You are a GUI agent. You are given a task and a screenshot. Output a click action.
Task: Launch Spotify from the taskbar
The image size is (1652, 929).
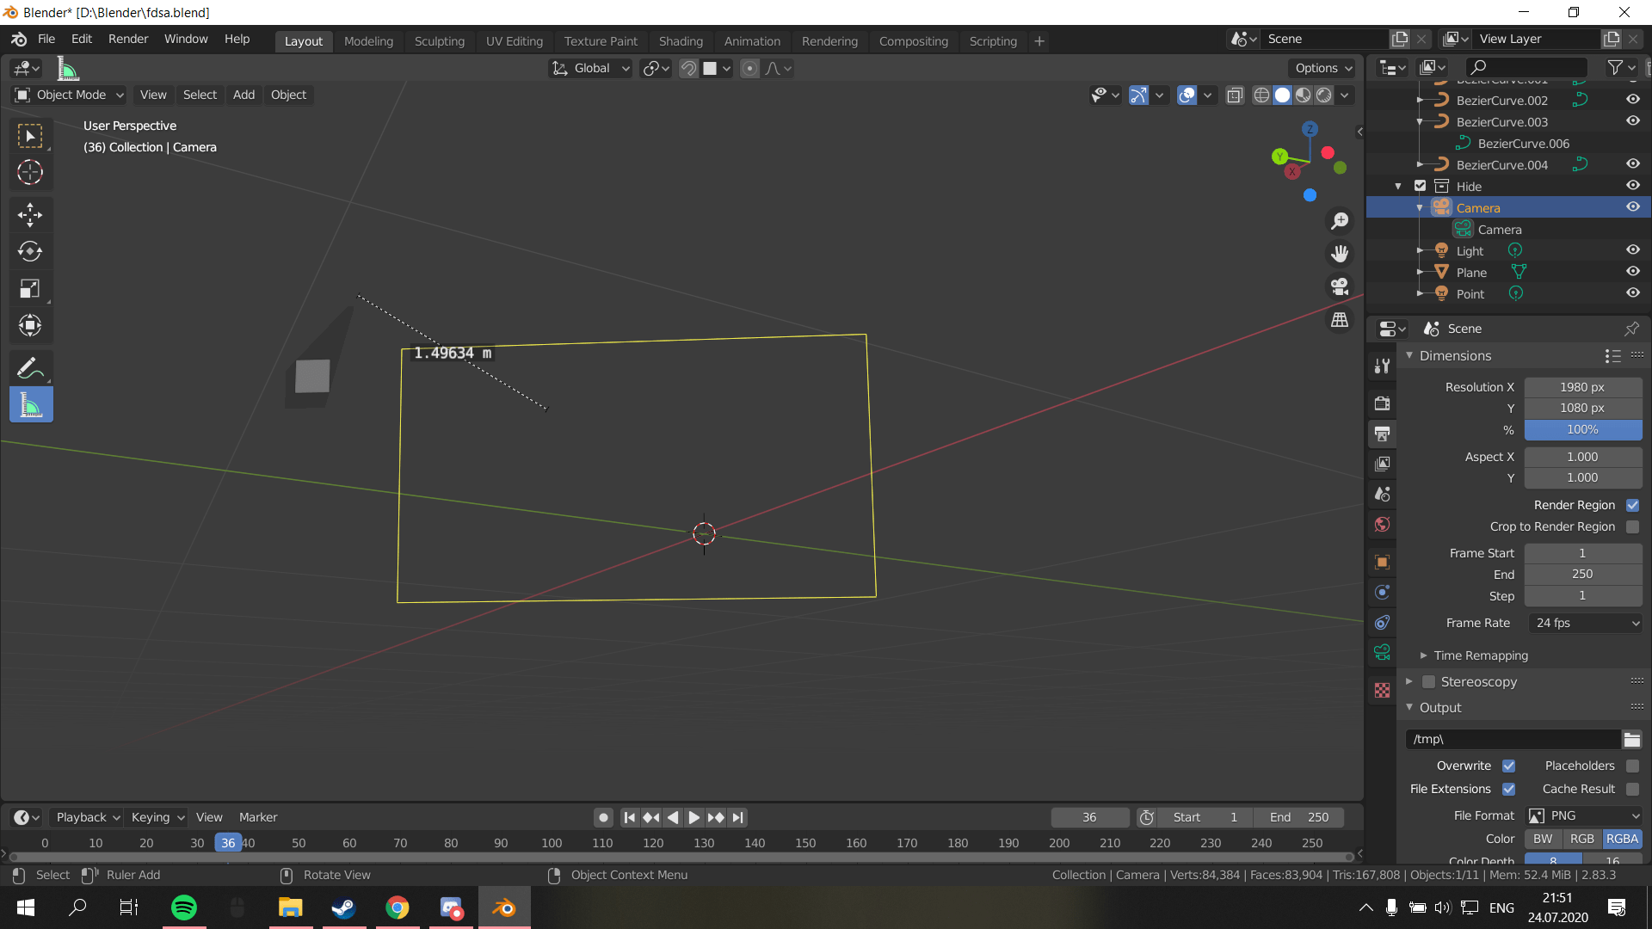point(183,907)
